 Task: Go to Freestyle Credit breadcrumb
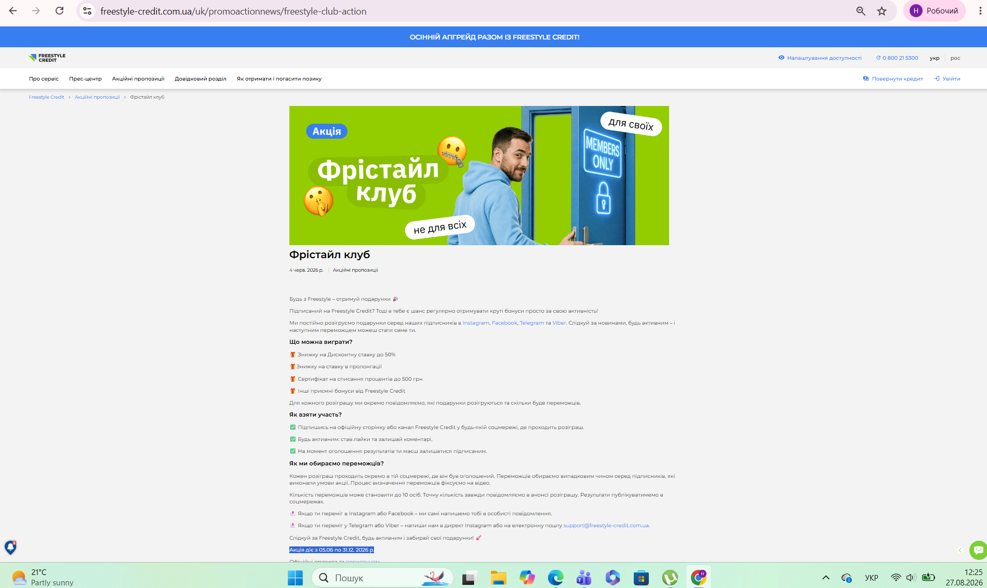46,97
